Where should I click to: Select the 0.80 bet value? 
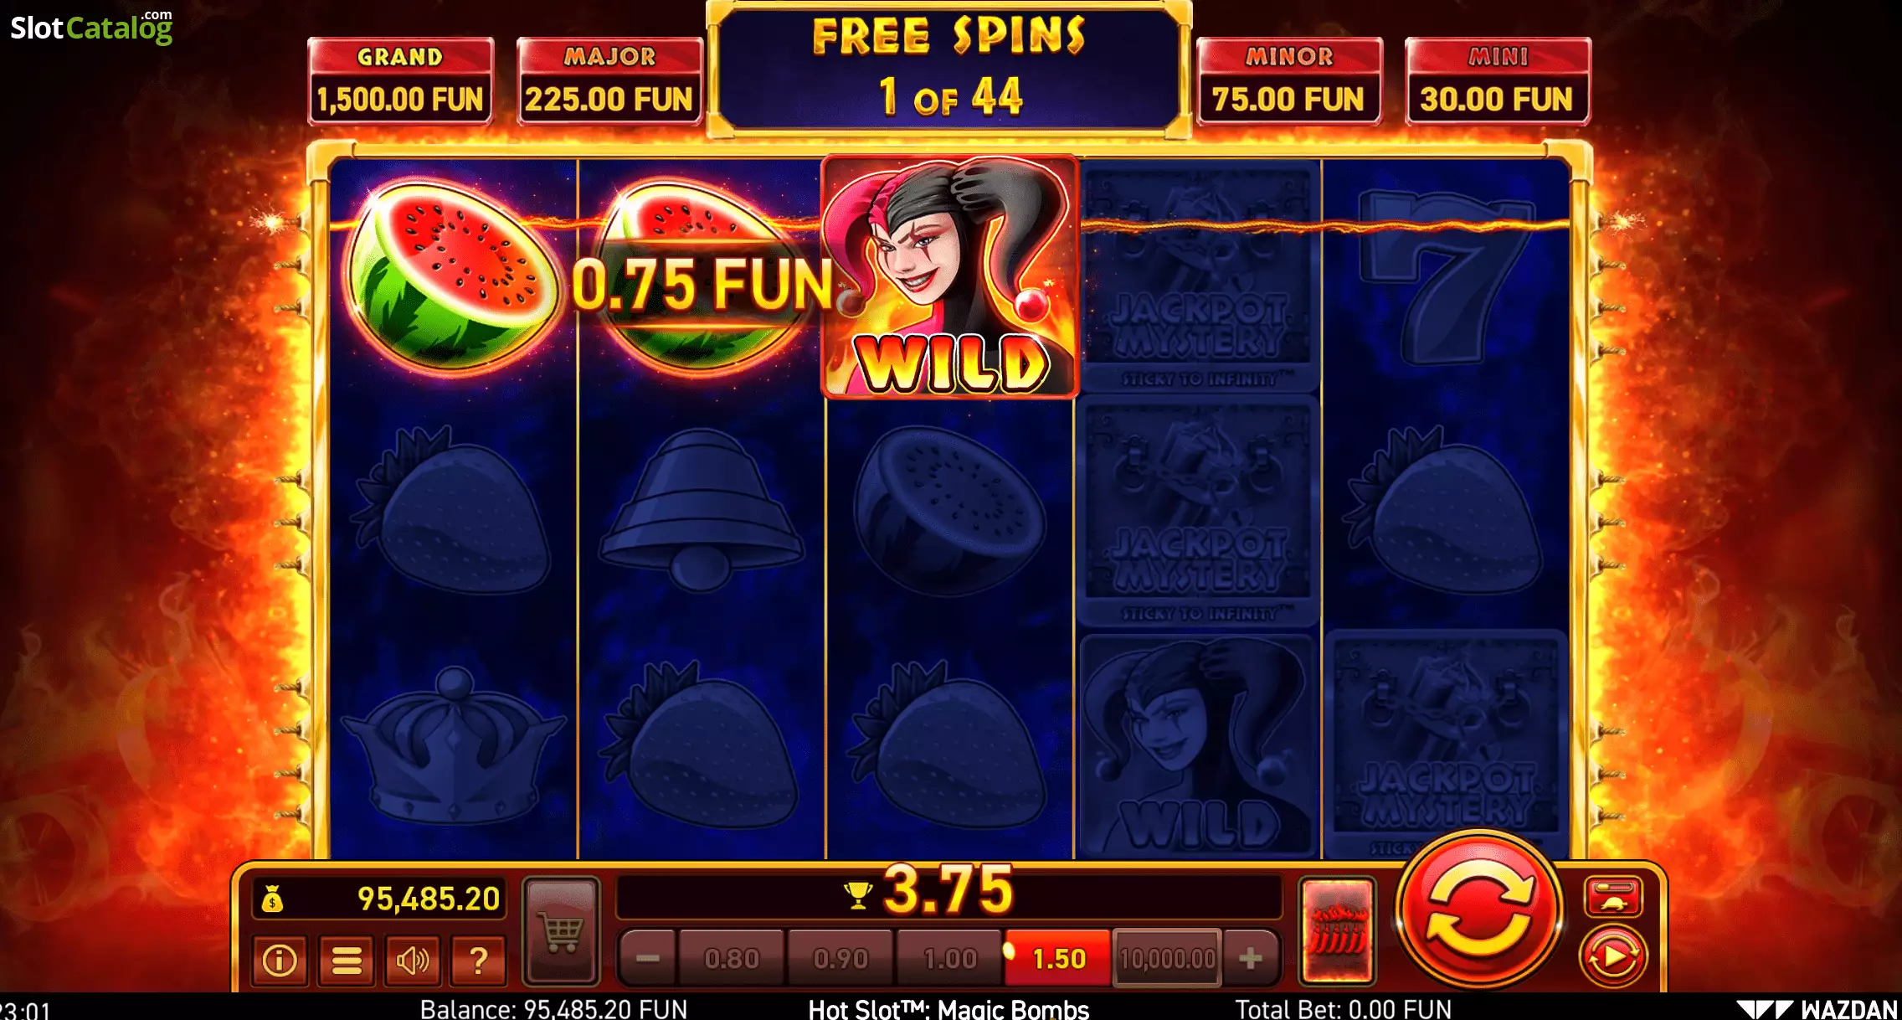pos(732,958)
